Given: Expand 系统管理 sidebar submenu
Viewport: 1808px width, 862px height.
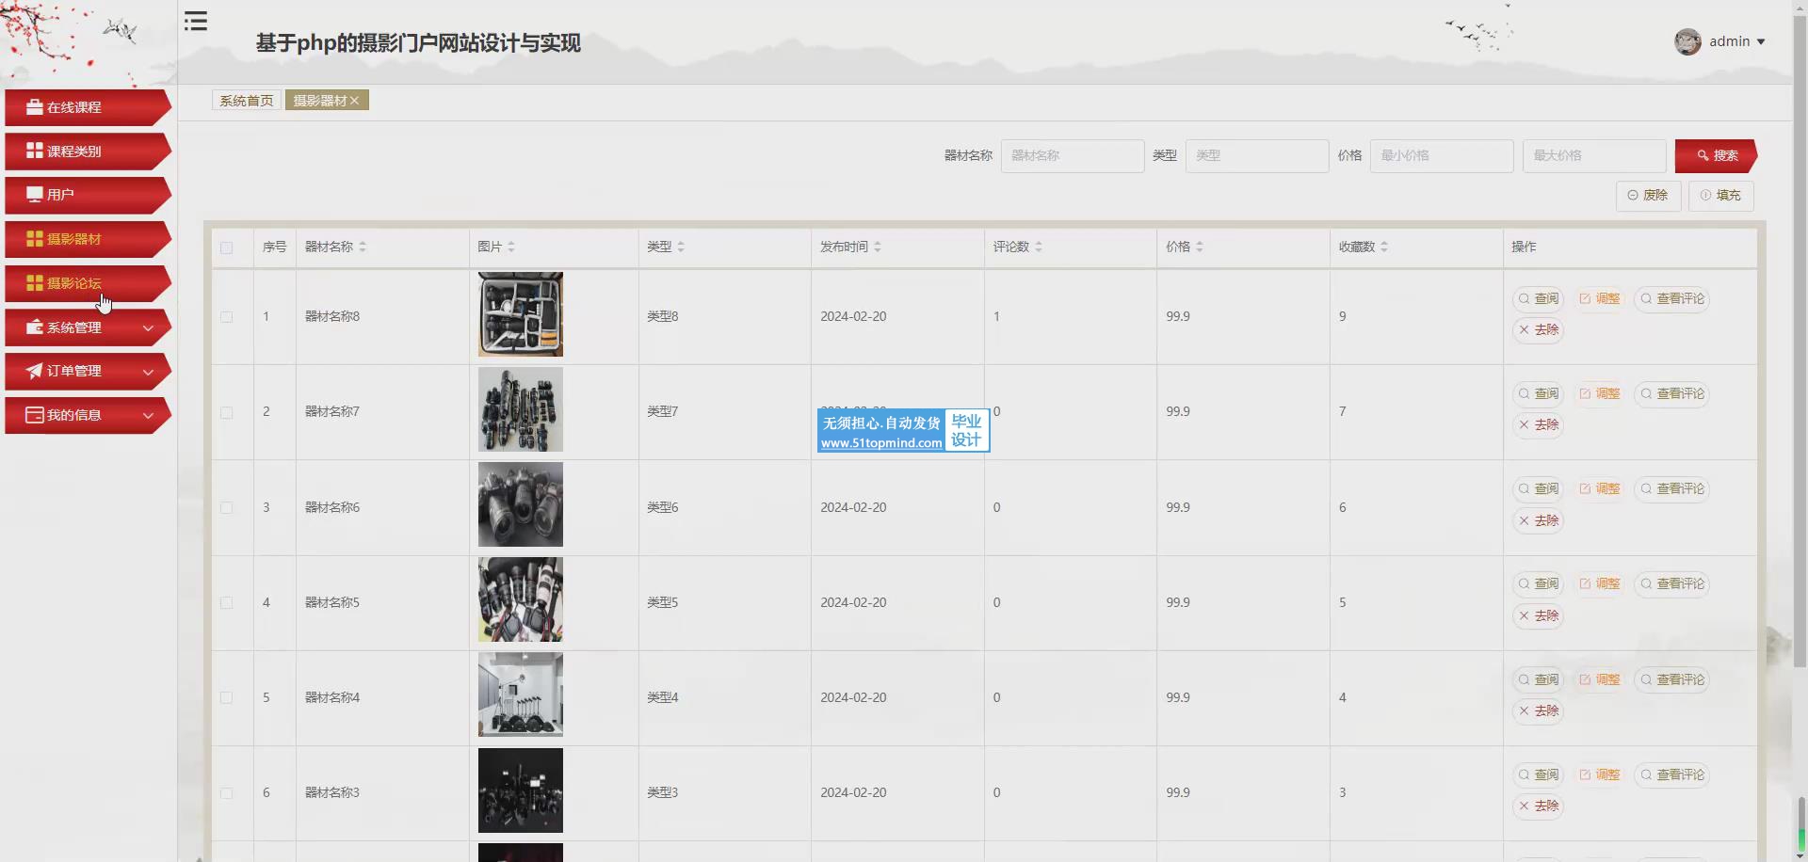Looking at the screenshot, I should [88, 327].
